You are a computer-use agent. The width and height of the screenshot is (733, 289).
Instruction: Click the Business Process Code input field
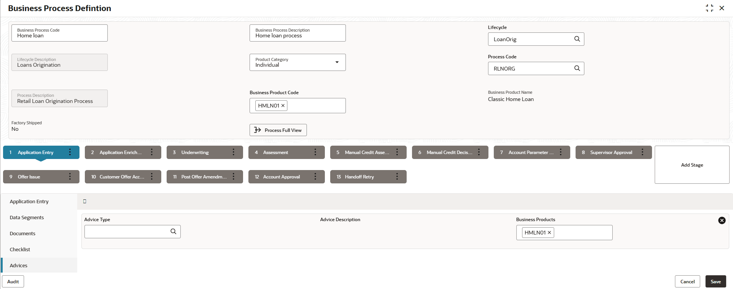tap(60, 33)
